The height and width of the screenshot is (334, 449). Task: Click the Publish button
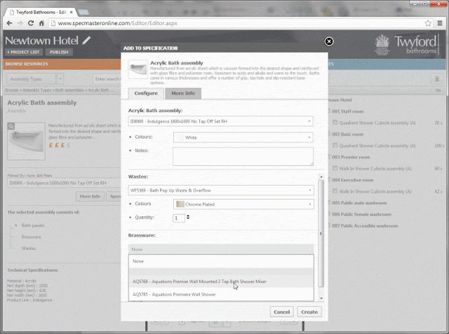coord(59,52)
